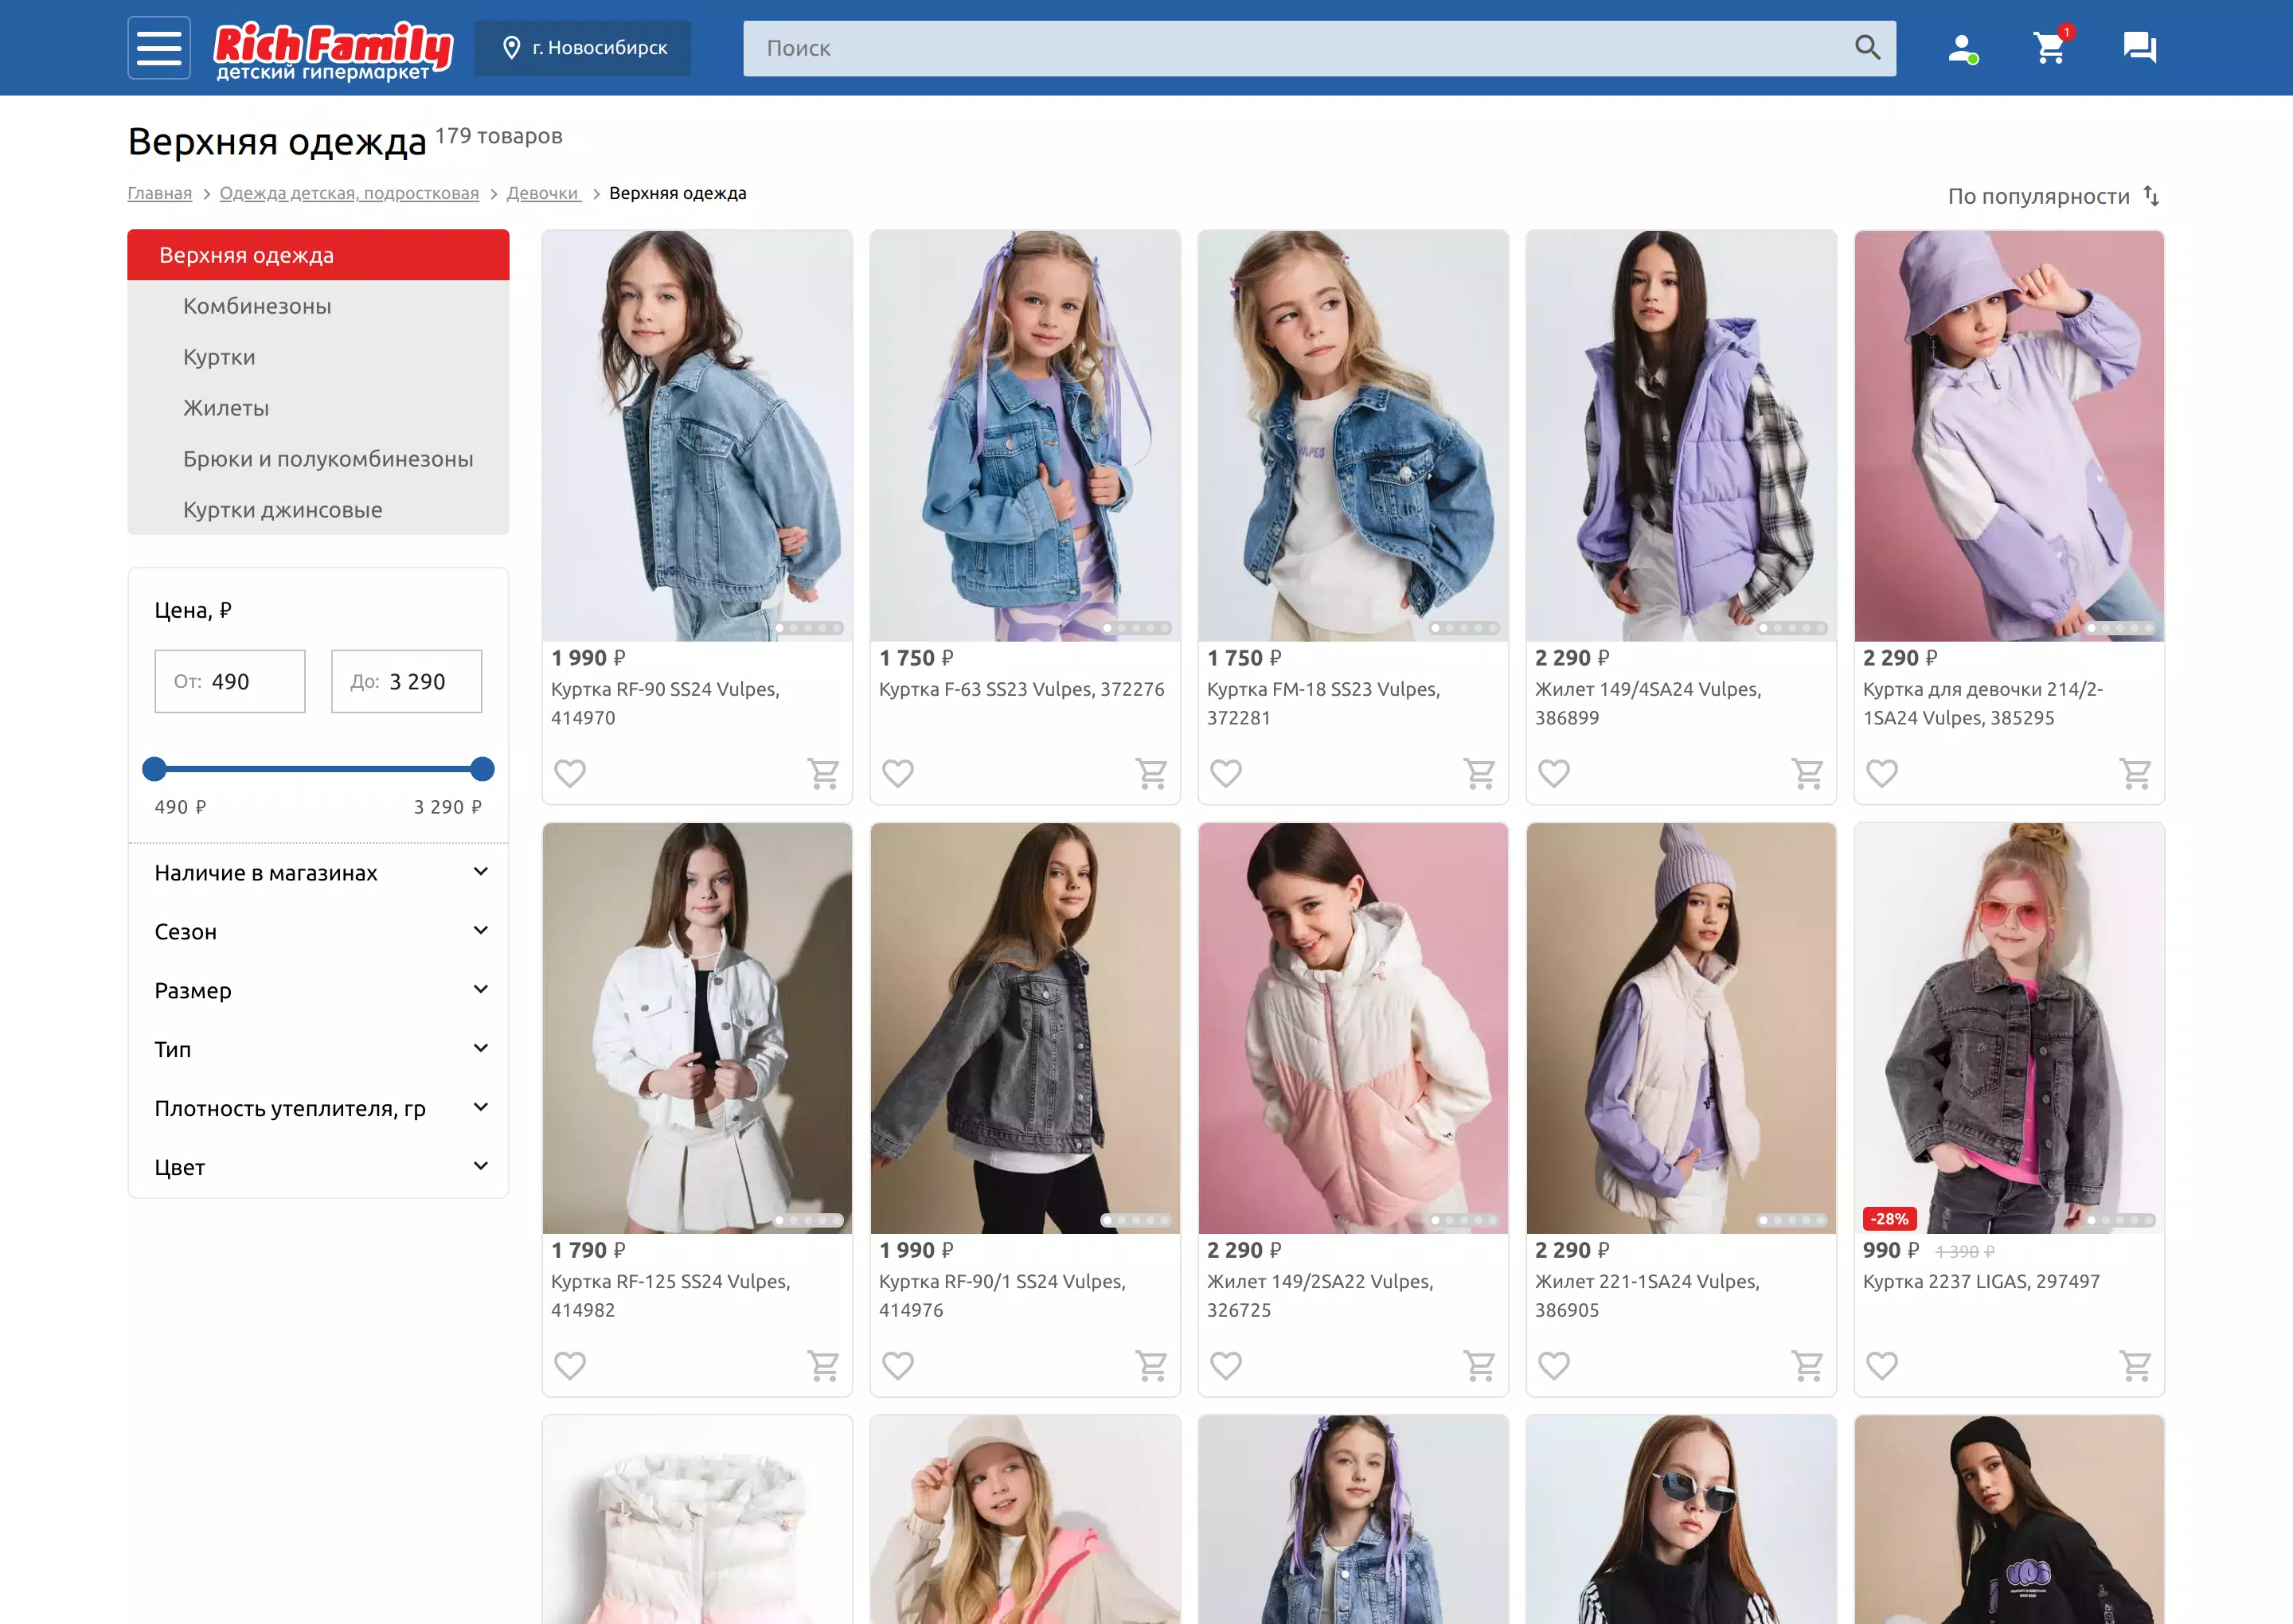Click the price range slider track
This screenshot has width=2293, height=1624.
click(318, 769)
